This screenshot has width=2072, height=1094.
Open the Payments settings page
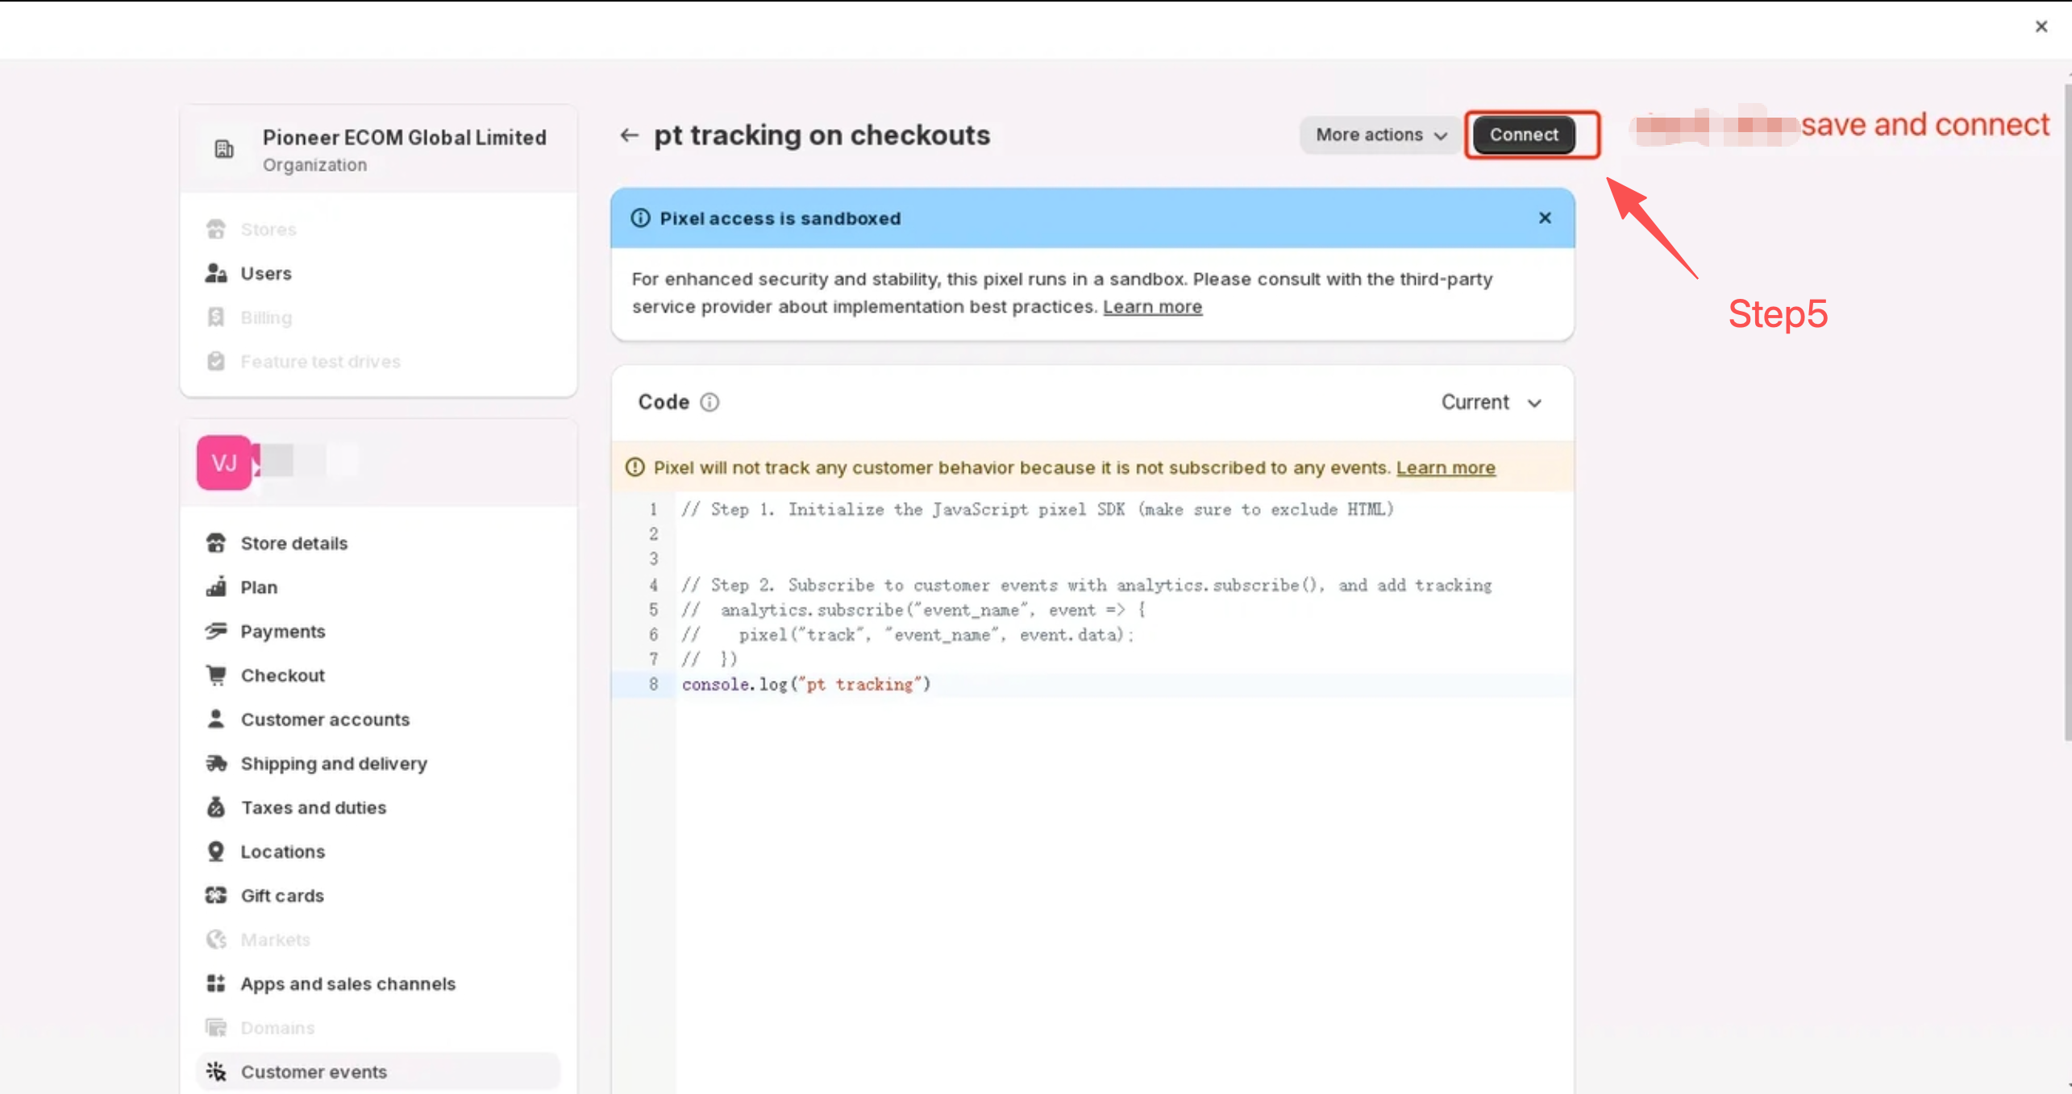[282, 631]
